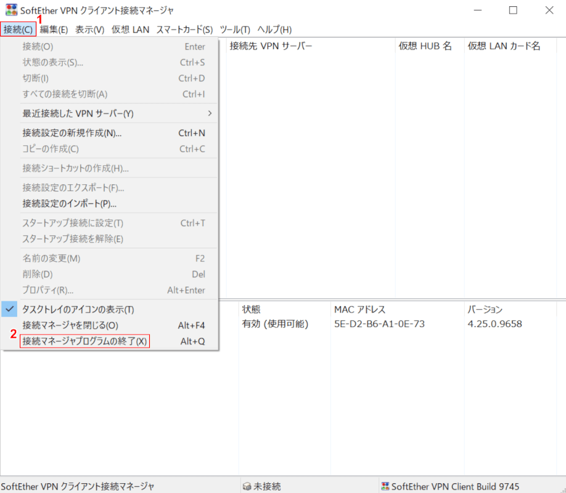Click 接続マネージャプログラムの終了(X) to exit
The image size is (566, 493).
point(84,341)
